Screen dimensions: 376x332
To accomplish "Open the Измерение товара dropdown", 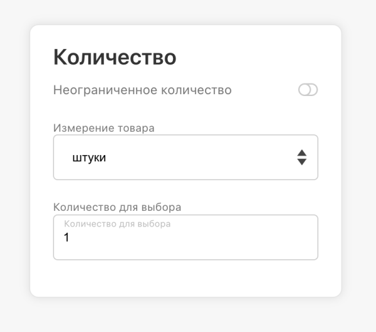I will (x=185, y=158).
